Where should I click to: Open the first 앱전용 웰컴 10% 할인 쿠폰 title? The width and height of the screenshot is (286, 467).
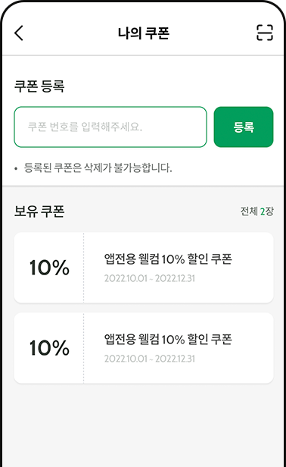[x=168, y=259]
